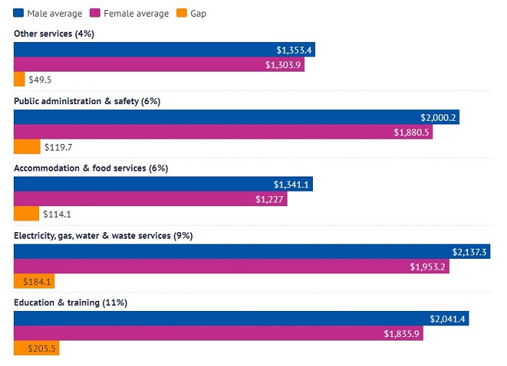Select the $205.5 gap bar
This screenshot has height=366, width=507.
pos(36,348)
